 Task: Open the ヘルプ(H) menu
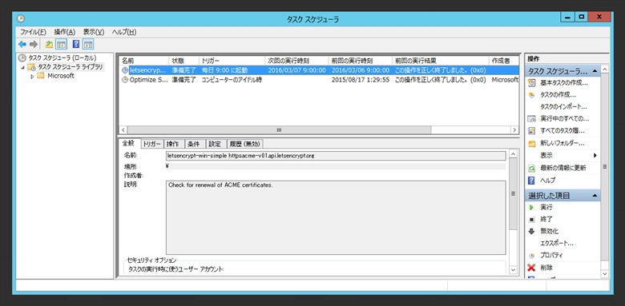(x=124, y=32)
